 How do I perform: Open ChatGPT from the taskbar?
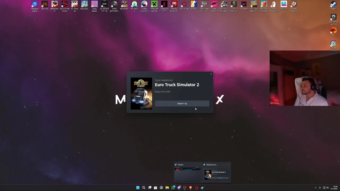point(161,188)
